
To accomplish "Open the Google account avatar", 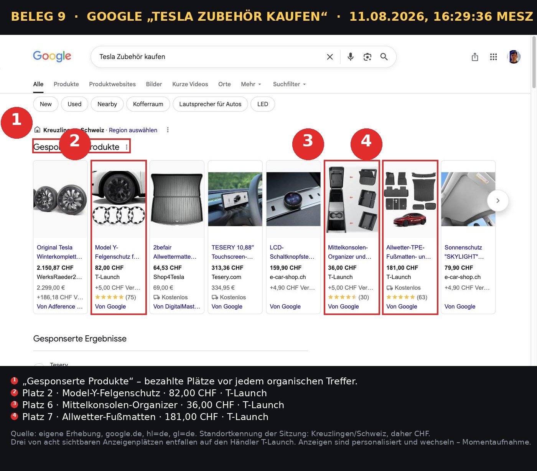I will (x=514, y=57).
